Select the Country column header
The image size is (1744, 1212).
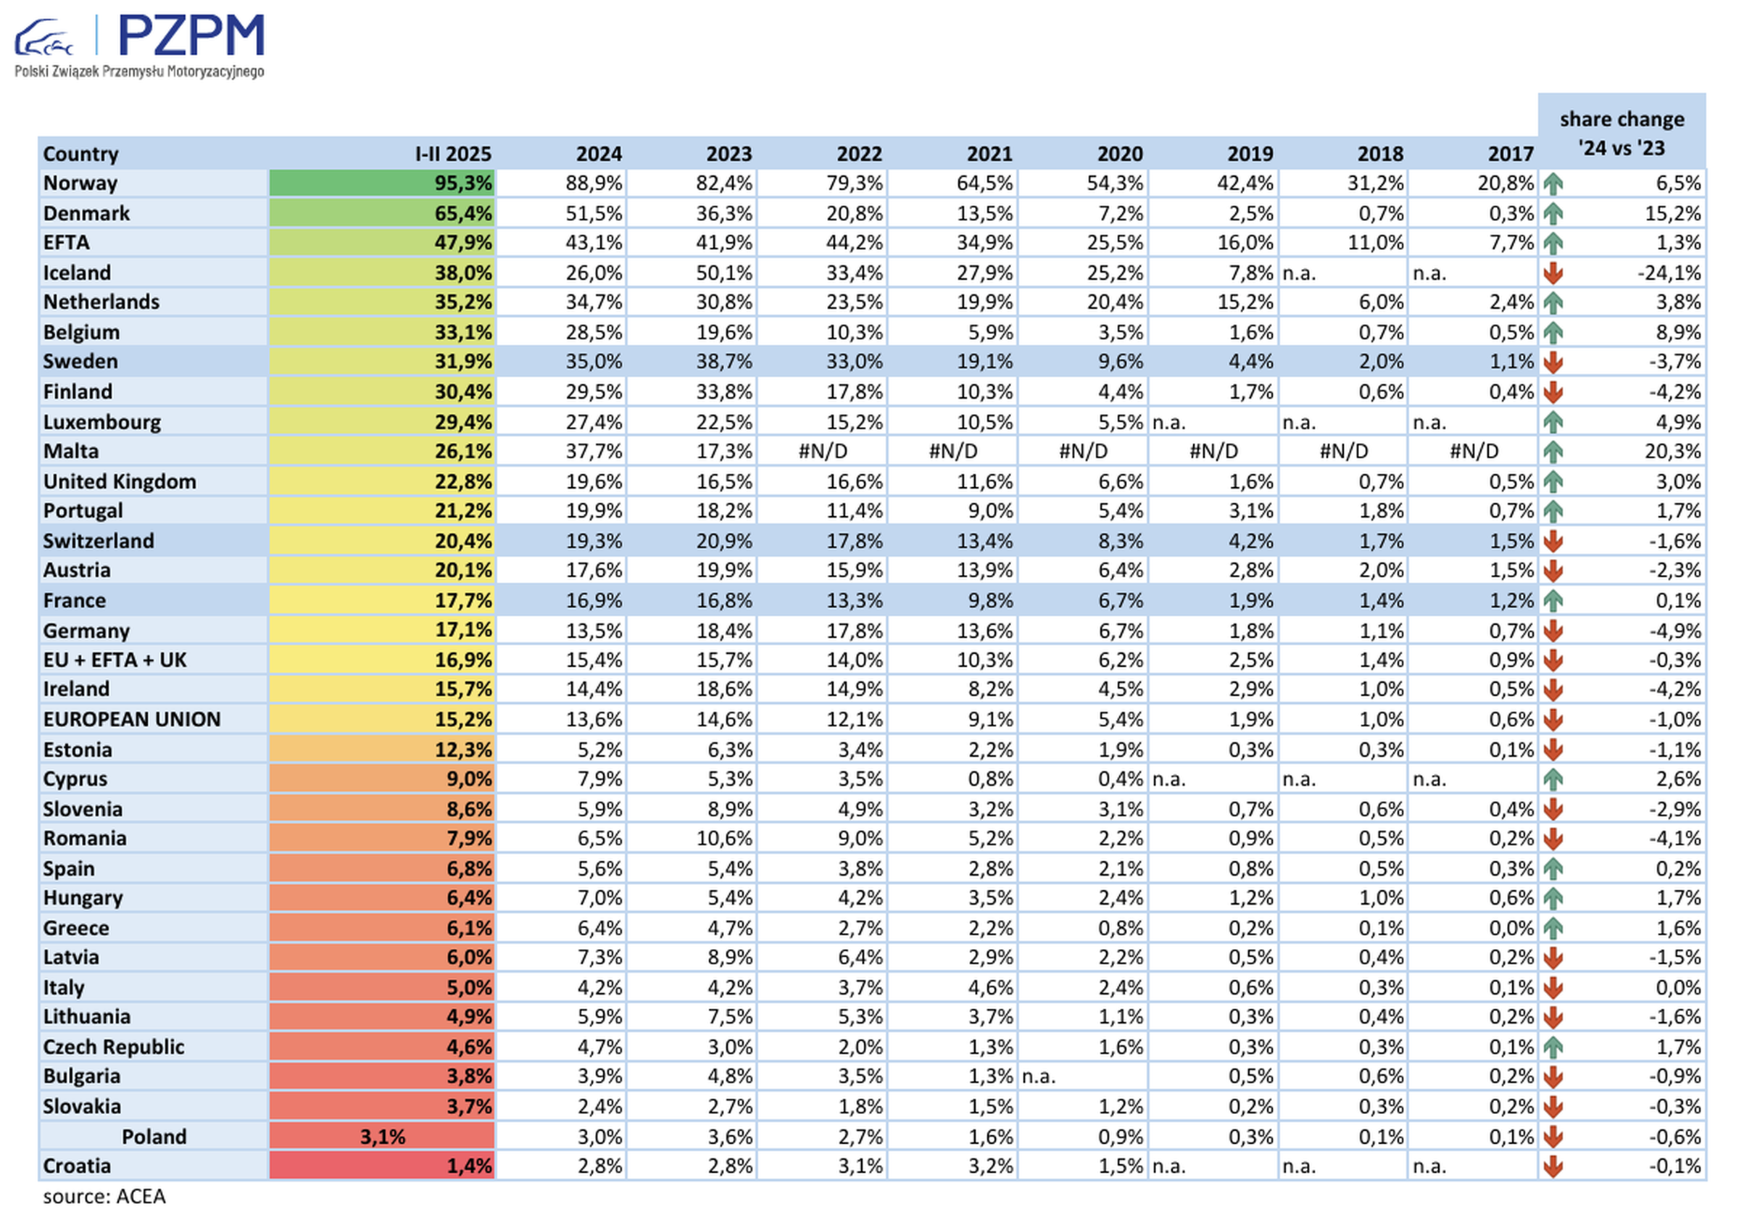click(80, 154)
